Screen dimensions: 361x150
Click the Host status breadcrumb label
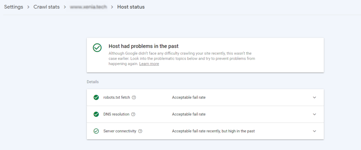click(x=131, y=7)
